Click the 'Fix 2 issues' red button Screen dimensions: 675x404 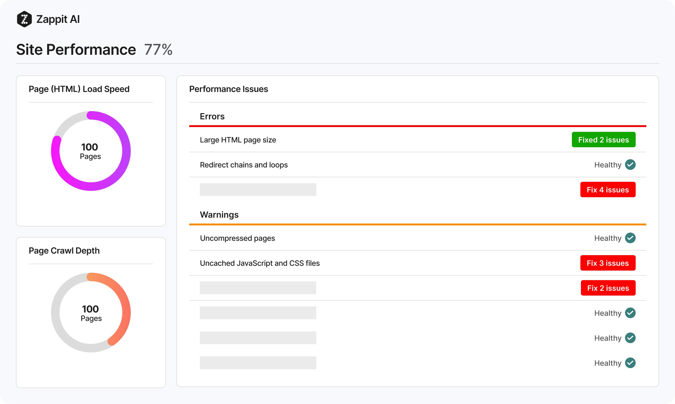[608, 288]
